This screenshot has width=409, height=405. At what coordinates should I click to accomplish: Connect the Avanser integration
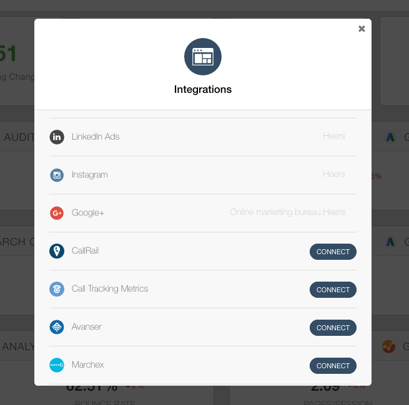click(333, 328)
